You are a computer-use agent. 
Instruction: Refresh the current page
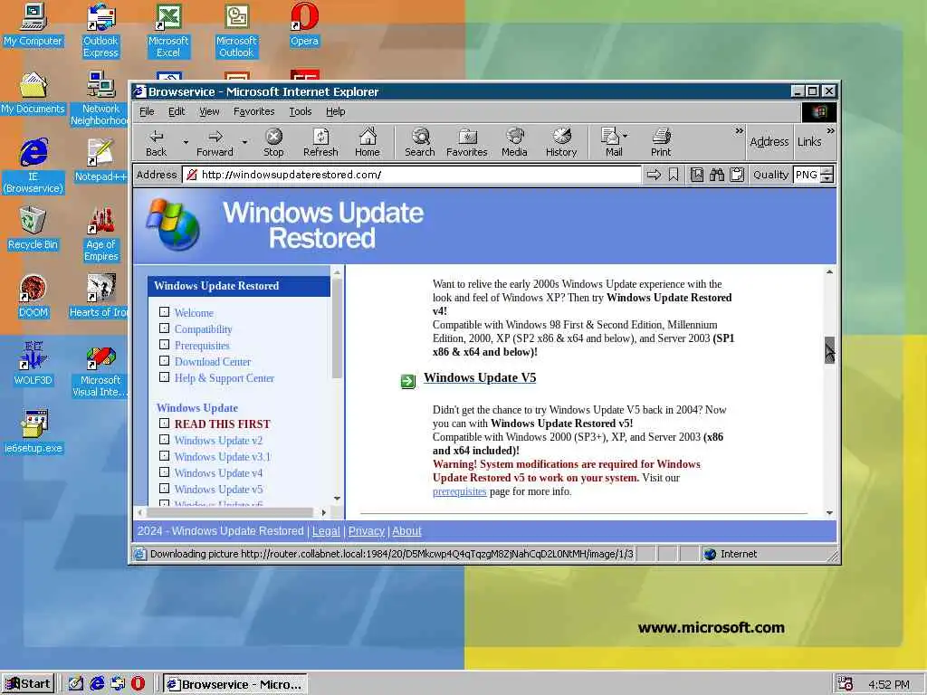click(320, 142)
